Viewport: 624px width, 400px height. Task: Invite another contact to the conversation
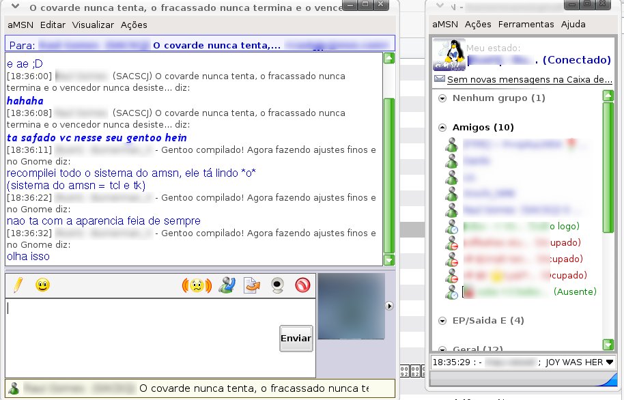(227, 285)
